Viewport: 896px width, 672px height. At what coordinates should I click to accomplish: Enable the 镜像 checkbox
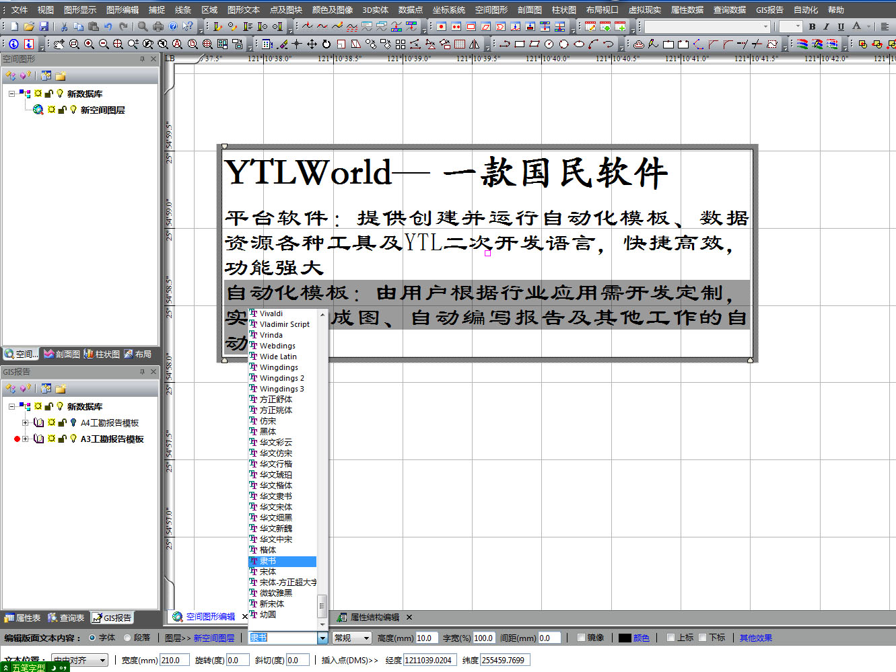click(581, 638)
